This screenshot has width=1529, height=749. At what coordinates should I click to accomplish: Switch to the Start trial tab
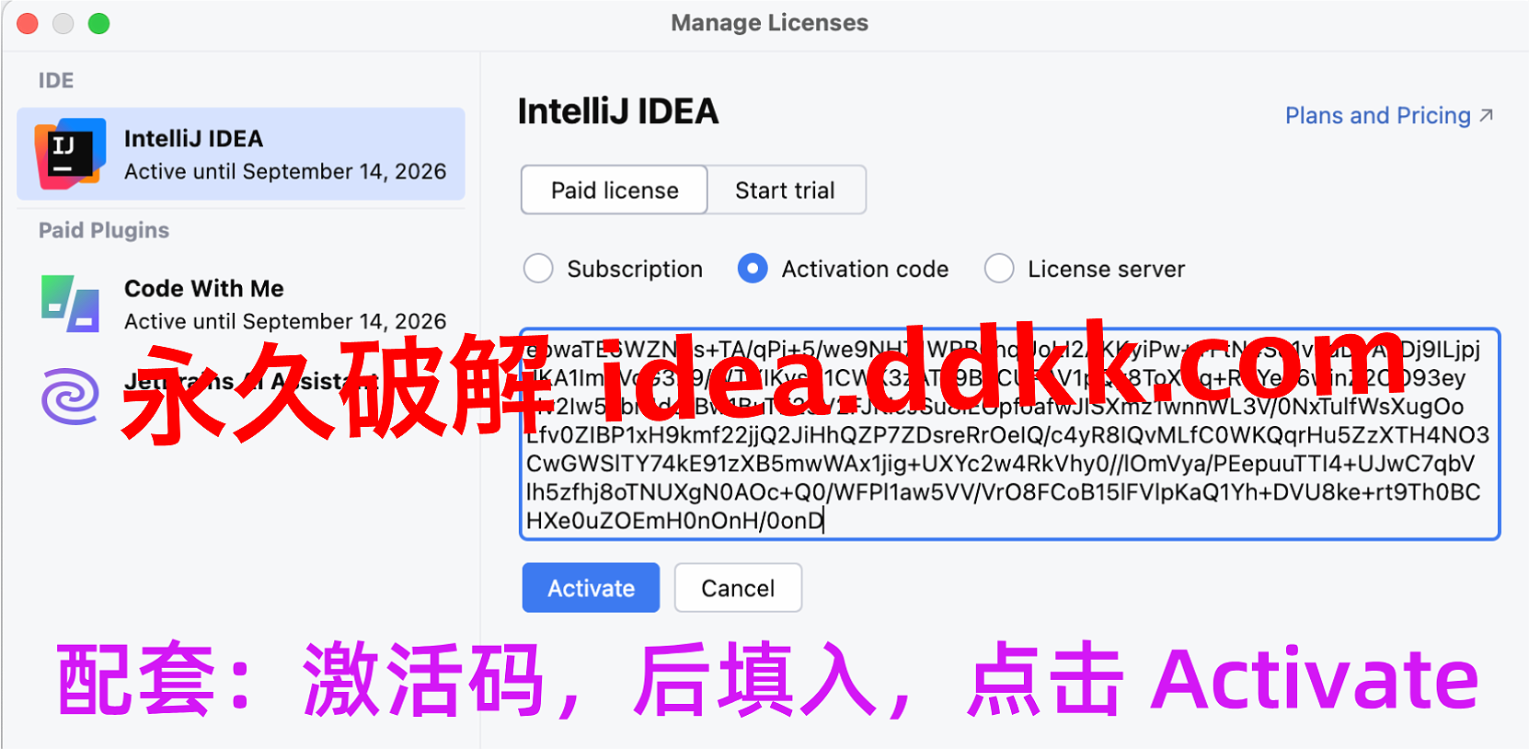tap(786, 190)
